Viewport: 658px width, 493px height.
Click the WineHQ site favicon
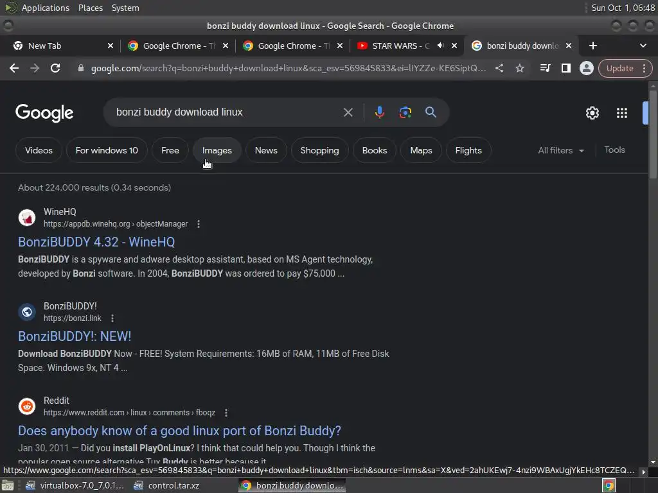coord(27,218)
